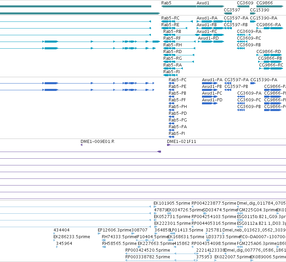Select the CG3597-RB transcript
This screenshot has height=262, width=286.
point(228,28)
